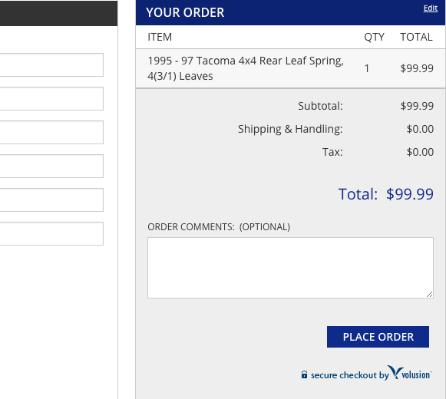The height and width of the screenshot is (399, 446).
Task: Focus the bottommost empty form field at left
Action: tap(51, 233)
